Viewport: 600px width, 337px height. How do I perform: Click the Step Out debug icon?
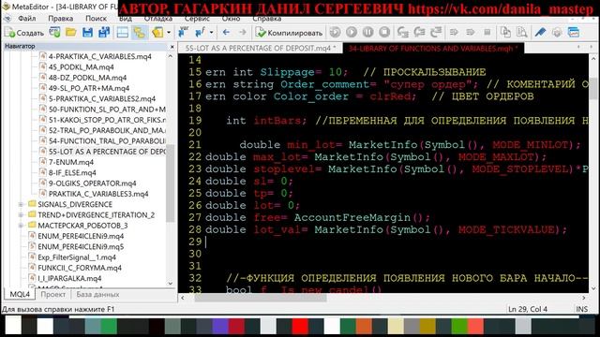tap(436, 33)
